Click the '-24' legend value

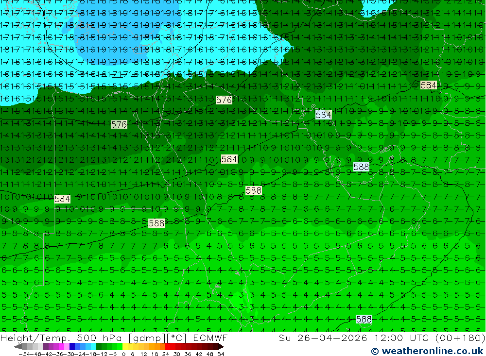click(x=80, y=354)
